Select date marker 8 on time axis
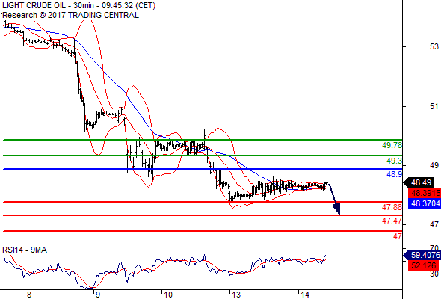 [28, 295]
